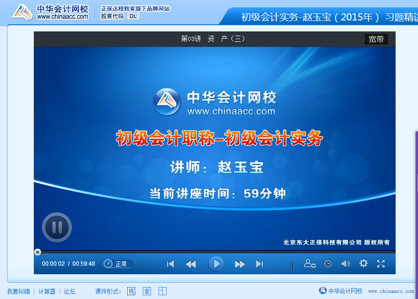Open the 我要纠错 error report link

[18, 291]
